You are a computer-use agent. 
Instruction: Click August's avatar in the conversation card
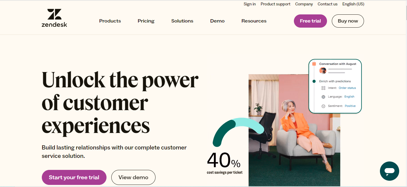[x=323, y=71]
